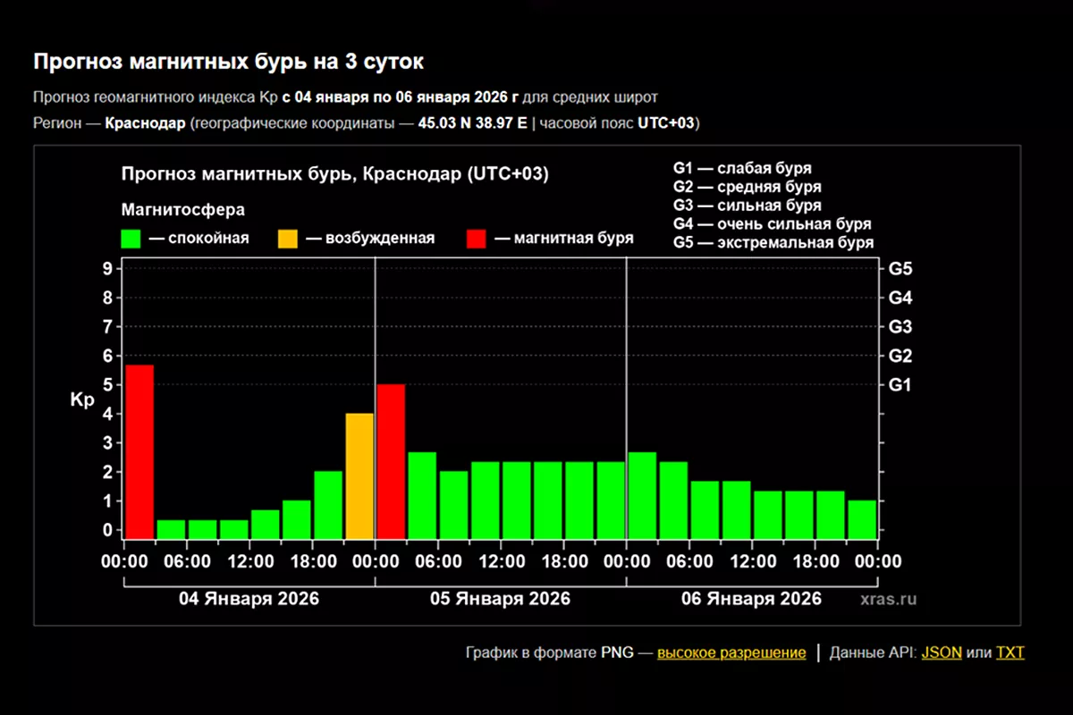
Task: Click the chart title mentioning Краснодар (UTC+03)
Action: pyautogui.click(x=334, y=174)
